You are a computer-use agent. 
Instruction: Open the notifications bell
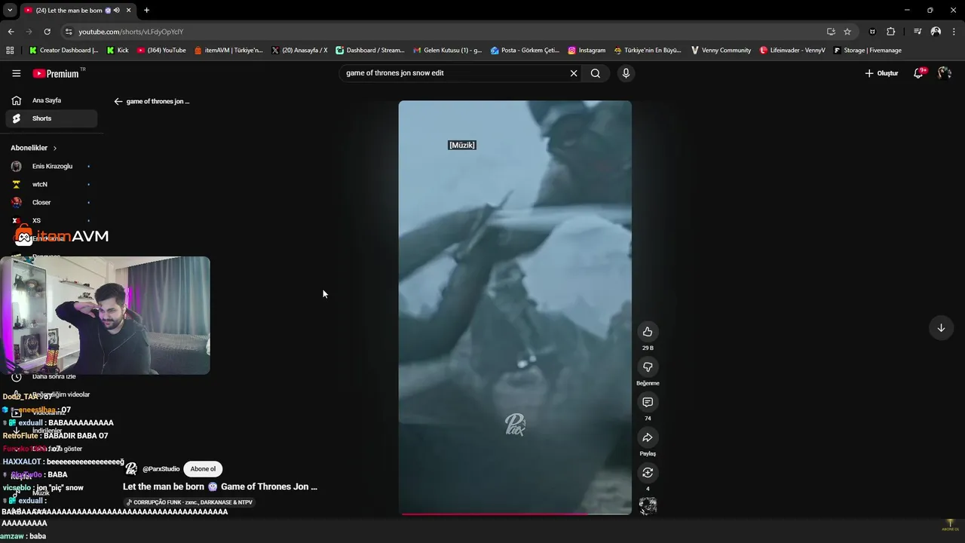point(919,73)
